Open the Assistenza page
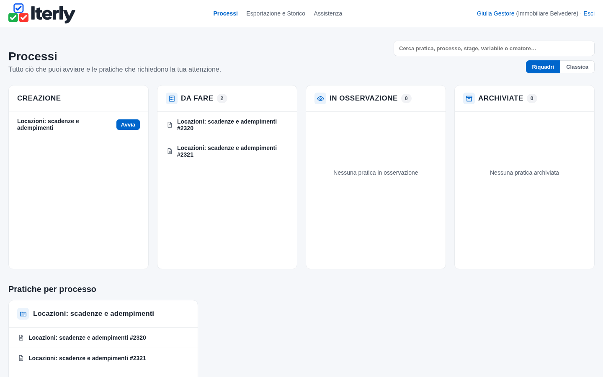The width and height of the screenshot is (603, 377). (328, 13)
